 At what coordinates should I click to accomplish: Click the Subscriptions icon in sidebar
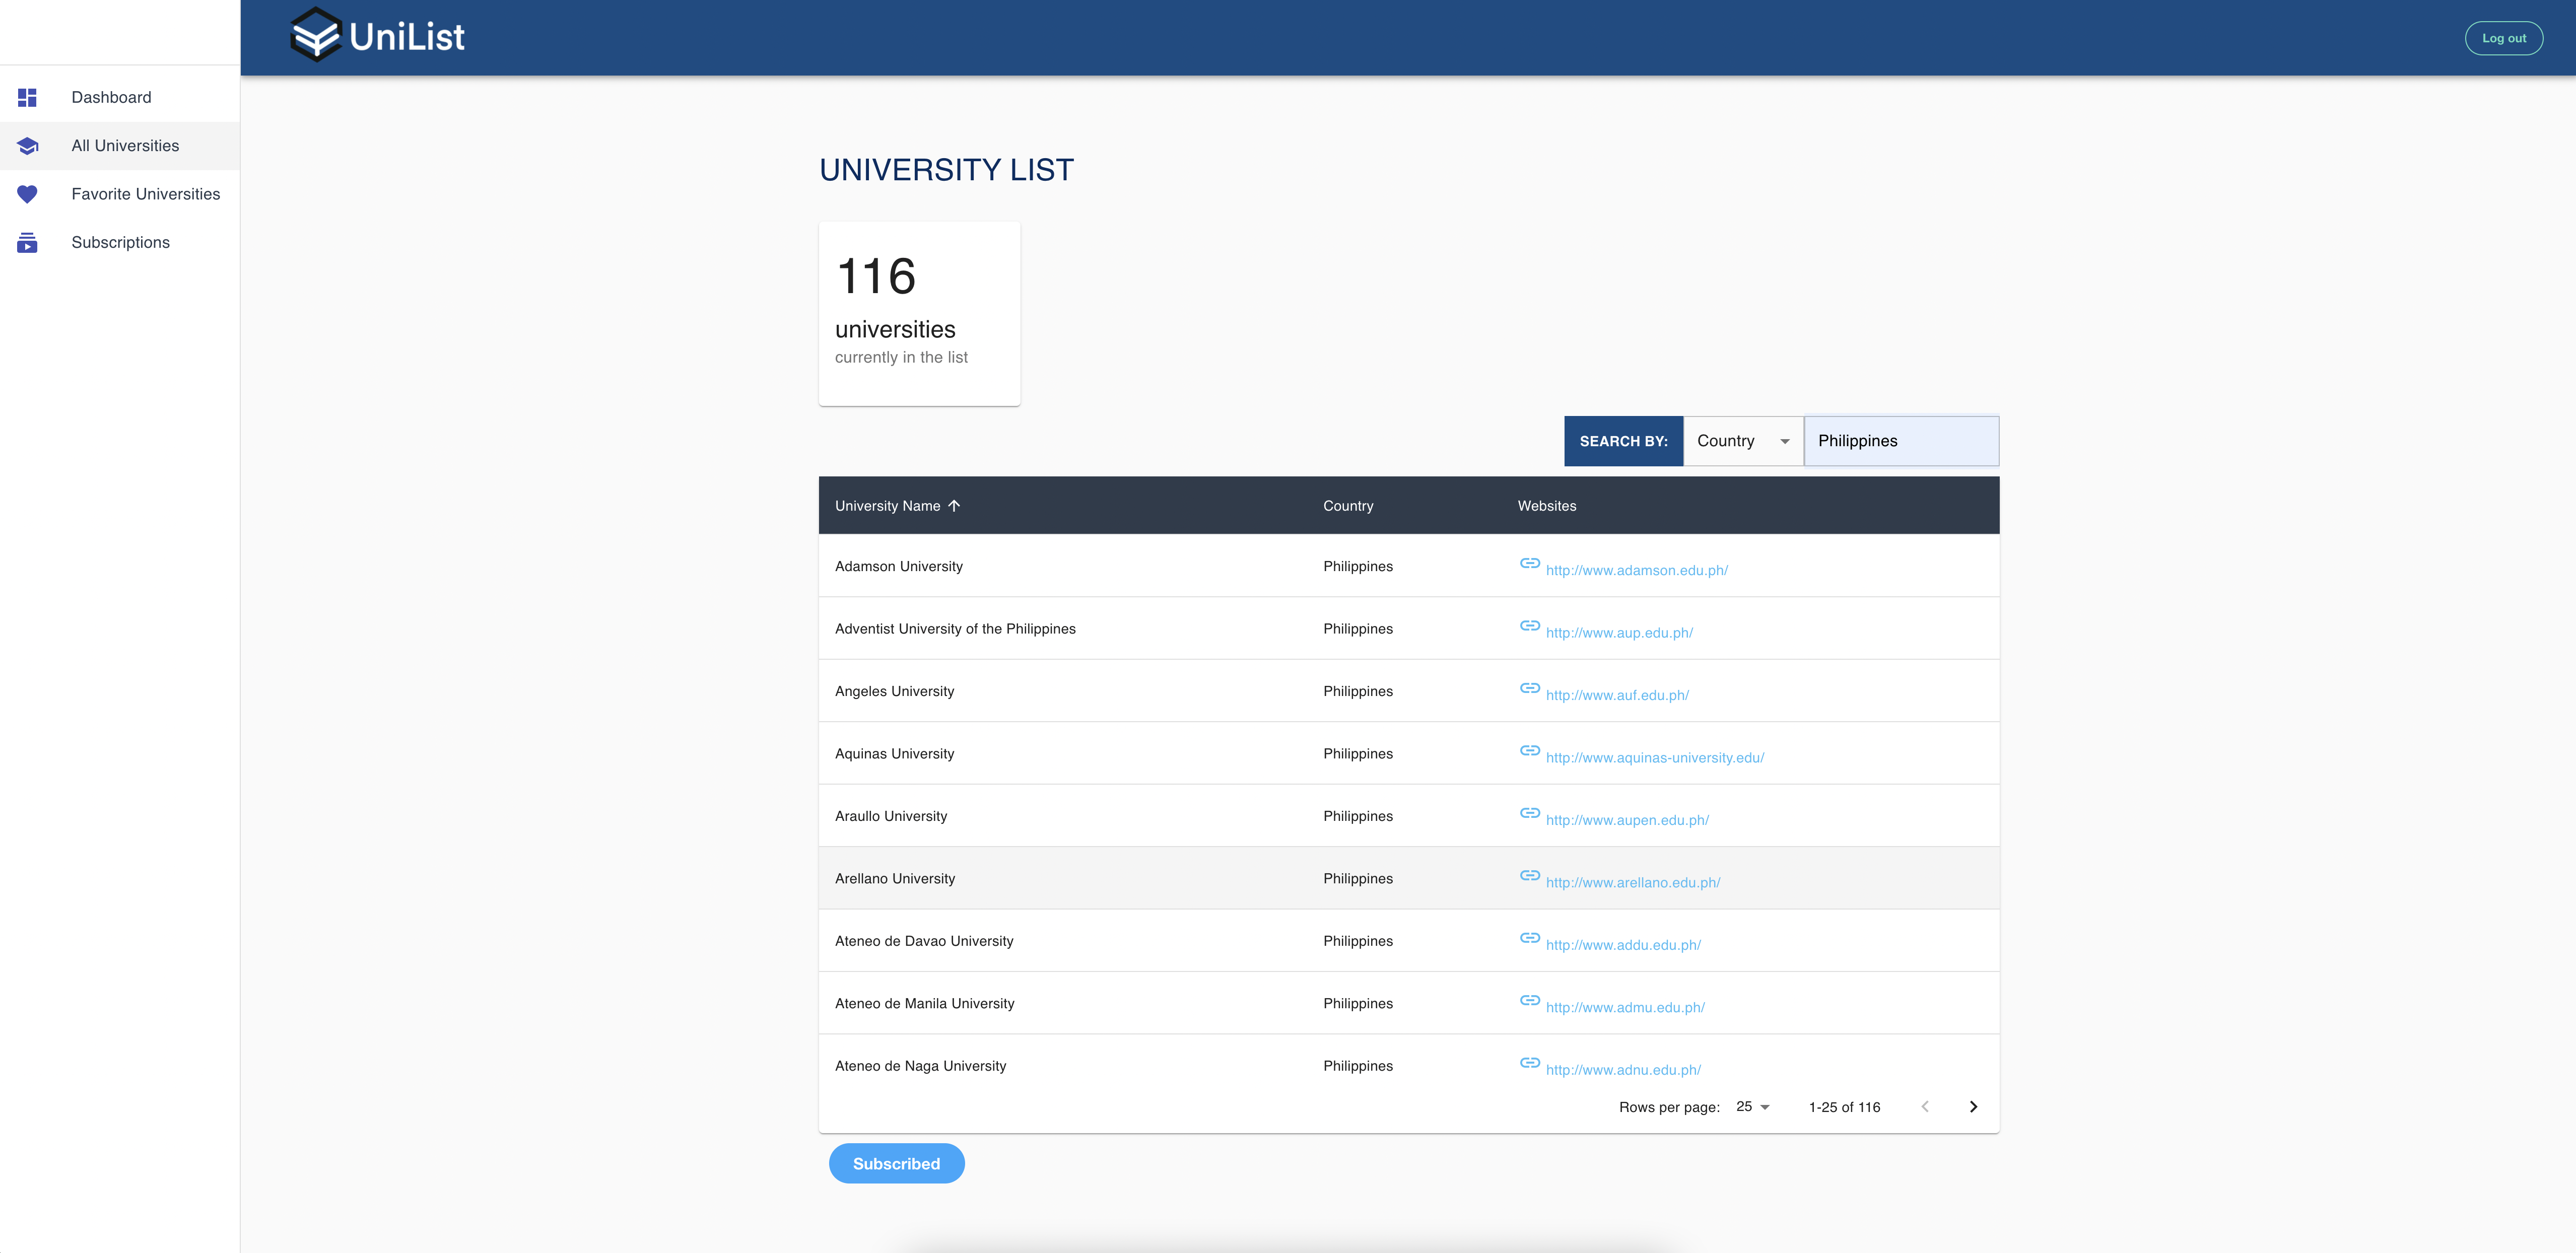coord(27,242)
